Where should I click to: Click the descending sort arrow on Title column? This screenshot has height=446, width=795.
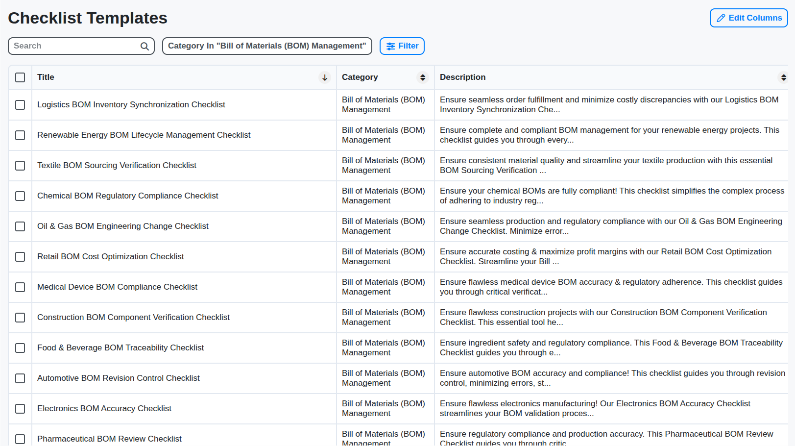(324, 77)
